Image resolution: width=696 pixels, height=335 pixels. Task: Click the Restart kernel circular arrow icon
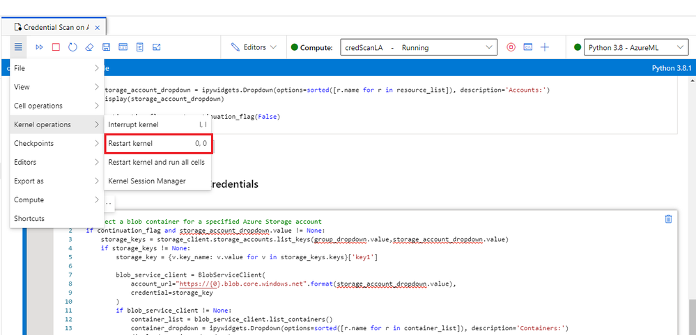72,47
